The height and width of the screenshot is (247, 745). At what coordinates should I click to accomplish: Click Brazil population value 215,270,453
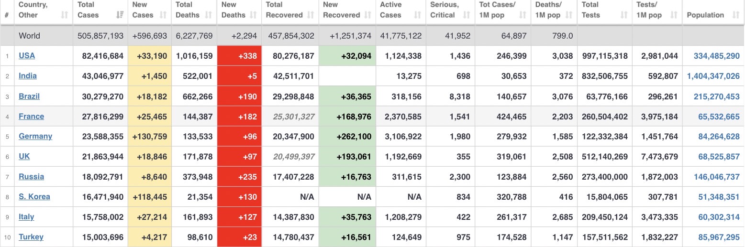(716, 97)
